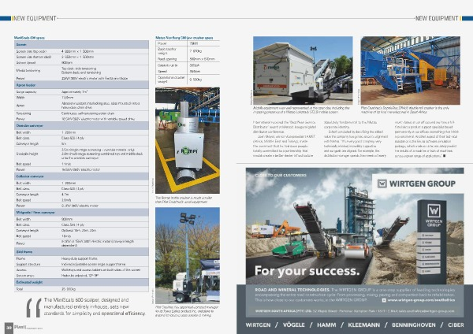Click the BENNINGHOVEN brand name in footer
This screenshot has width=473, height=334.
[x=414, y=325]
